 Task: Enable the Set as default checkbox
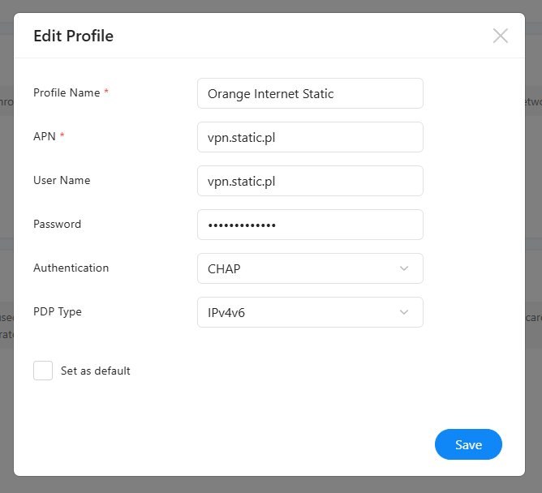coord(43,371)
